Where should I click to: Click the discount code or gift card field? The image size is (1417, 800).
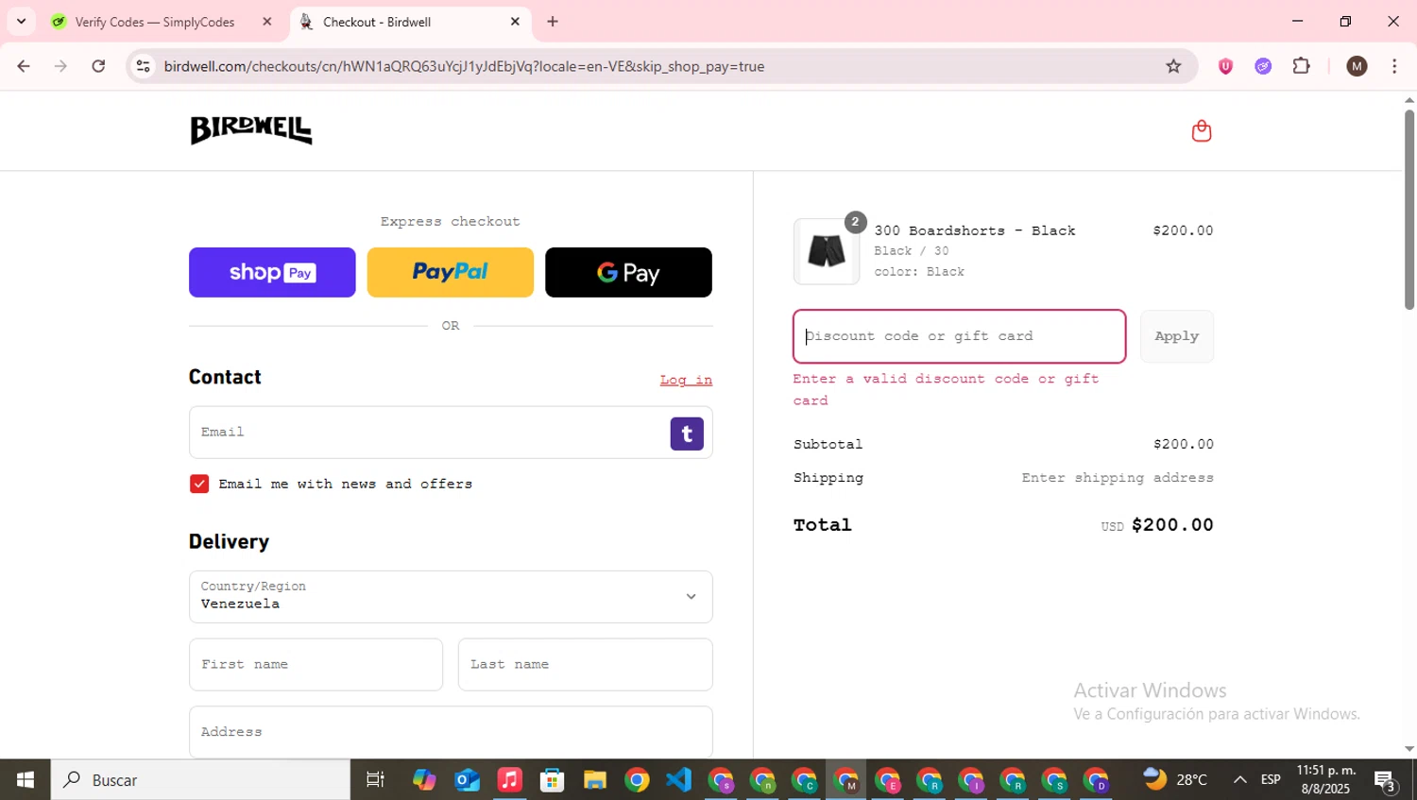tap(959, 336)
